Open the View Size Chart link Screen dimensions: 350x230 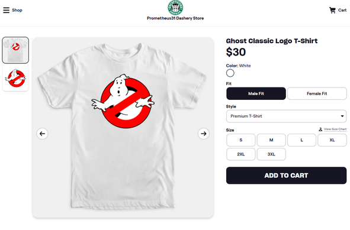tap(335, 129)
